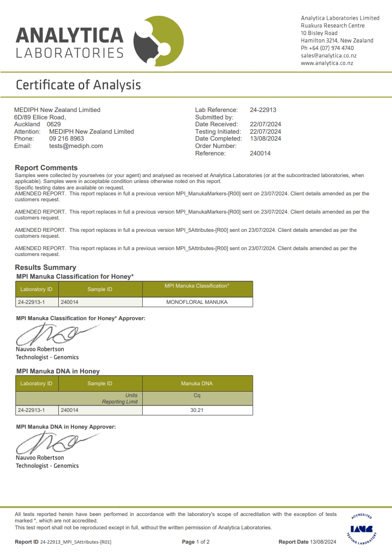This screenshot has width=392, height=554.
Task: Select 240014 sample cell in classification table
Action: (x=100, y=302)
